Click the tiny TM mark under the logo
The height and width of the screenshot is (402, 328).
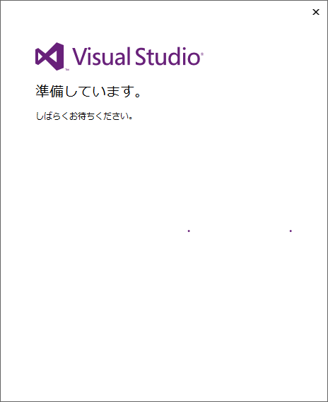[x=67, y=70]
